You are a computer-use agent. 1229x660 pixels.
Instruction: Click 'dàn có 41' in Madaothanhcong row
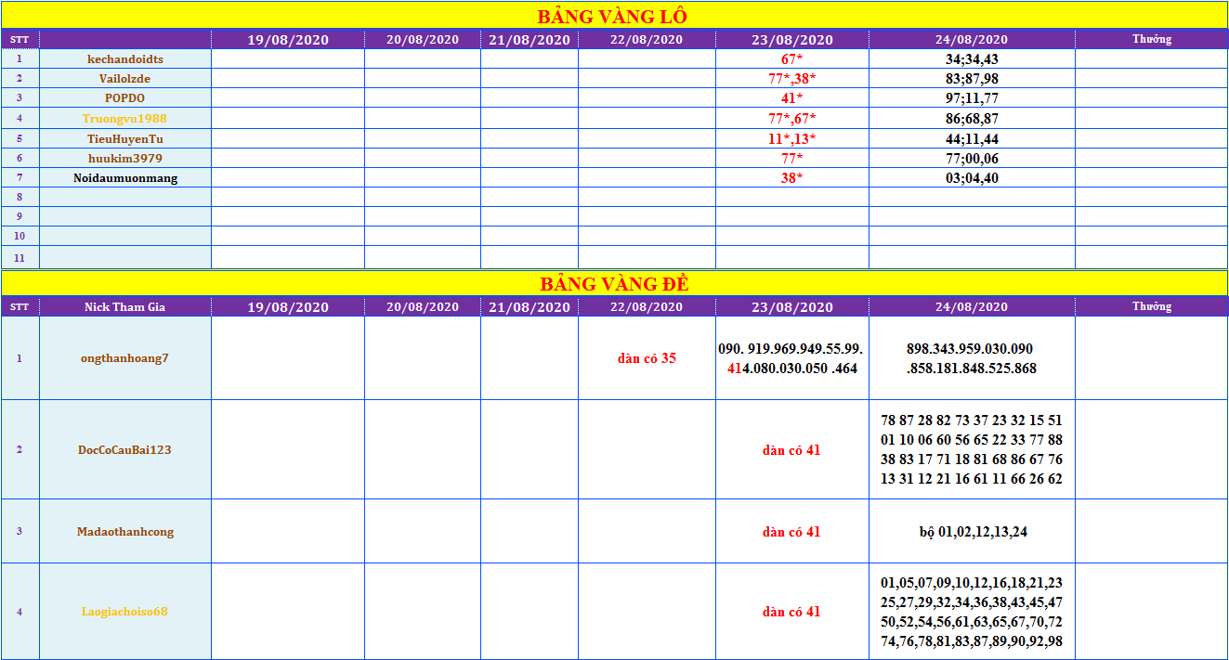click(x=792, y=531)
